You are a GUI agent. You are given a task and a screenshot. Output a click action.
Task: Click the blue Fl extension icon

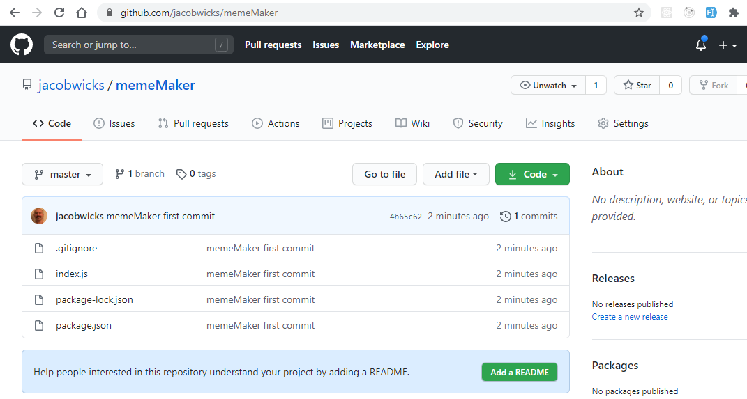[x=711, y=13]
